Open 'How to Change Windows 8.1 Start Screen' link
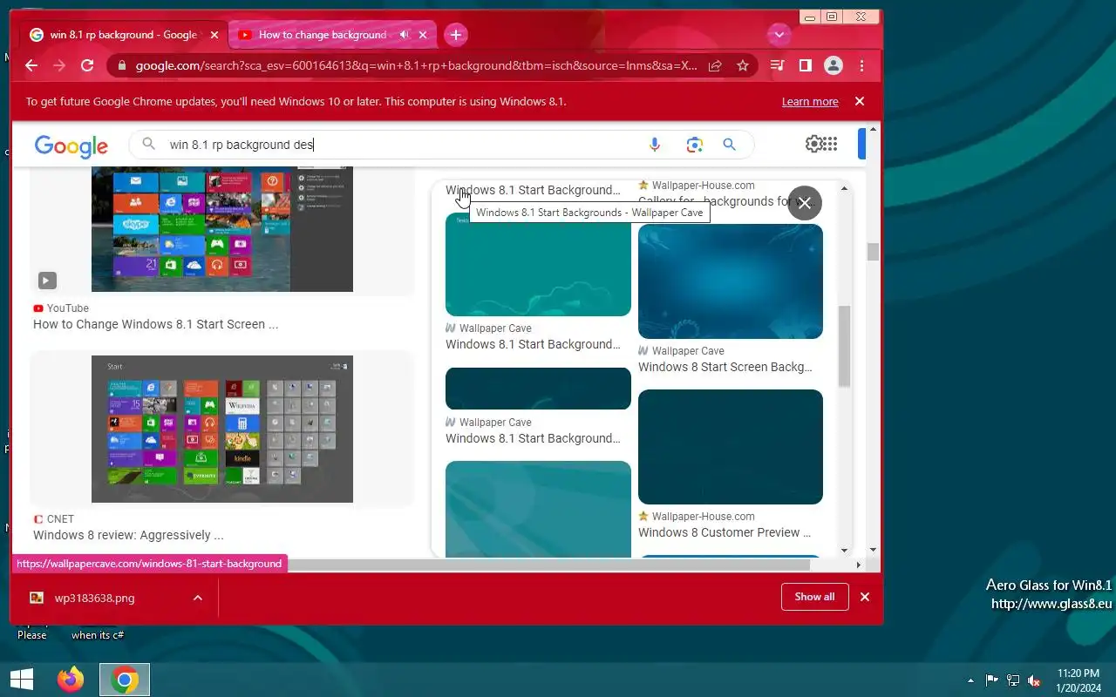 pos(155,324)
